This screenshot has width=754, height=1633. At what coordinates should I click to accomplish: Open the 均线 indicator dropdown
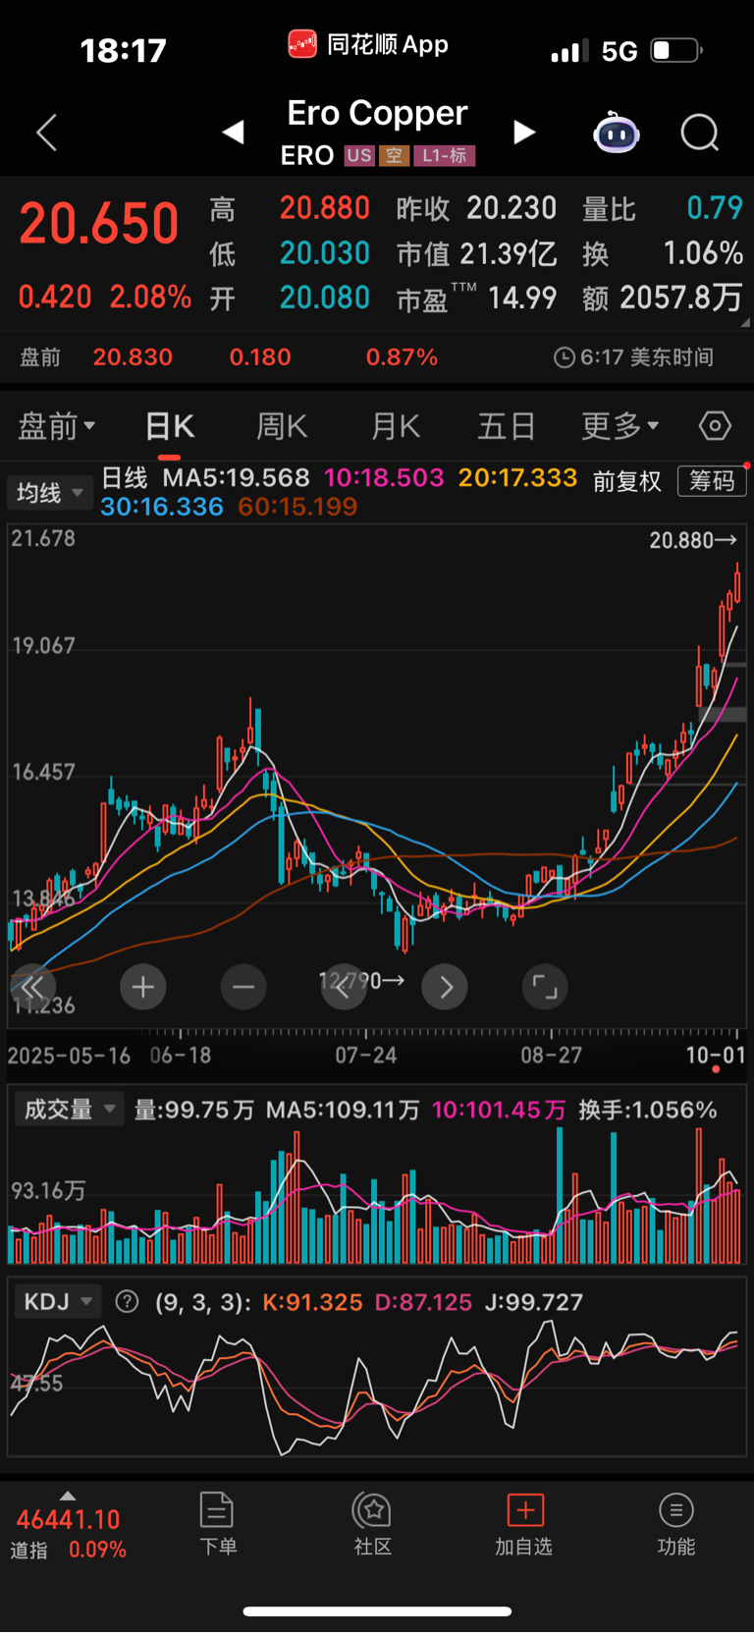(x=49, y=492)
